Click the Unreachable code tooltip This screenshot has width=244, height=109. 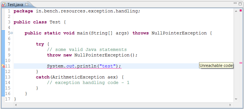pyautogui.click(x=216, y=66)
